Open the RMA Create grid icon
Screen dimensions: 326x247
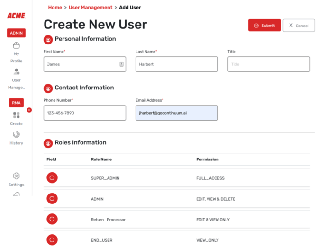click(x=16, y=115)
